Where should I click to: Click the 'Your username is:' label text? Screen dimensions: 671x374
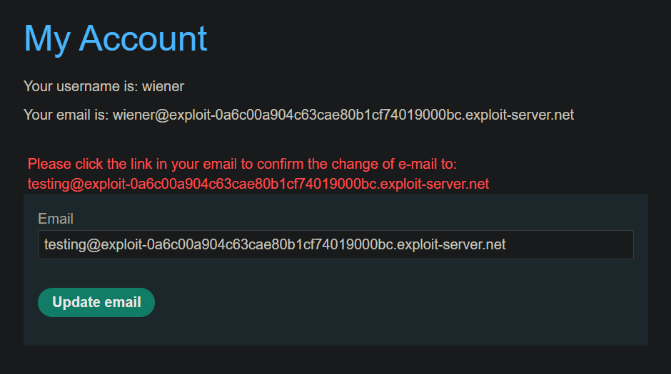(81, 86)
